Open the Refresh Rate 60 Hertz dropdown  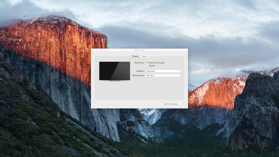(163, 76)
